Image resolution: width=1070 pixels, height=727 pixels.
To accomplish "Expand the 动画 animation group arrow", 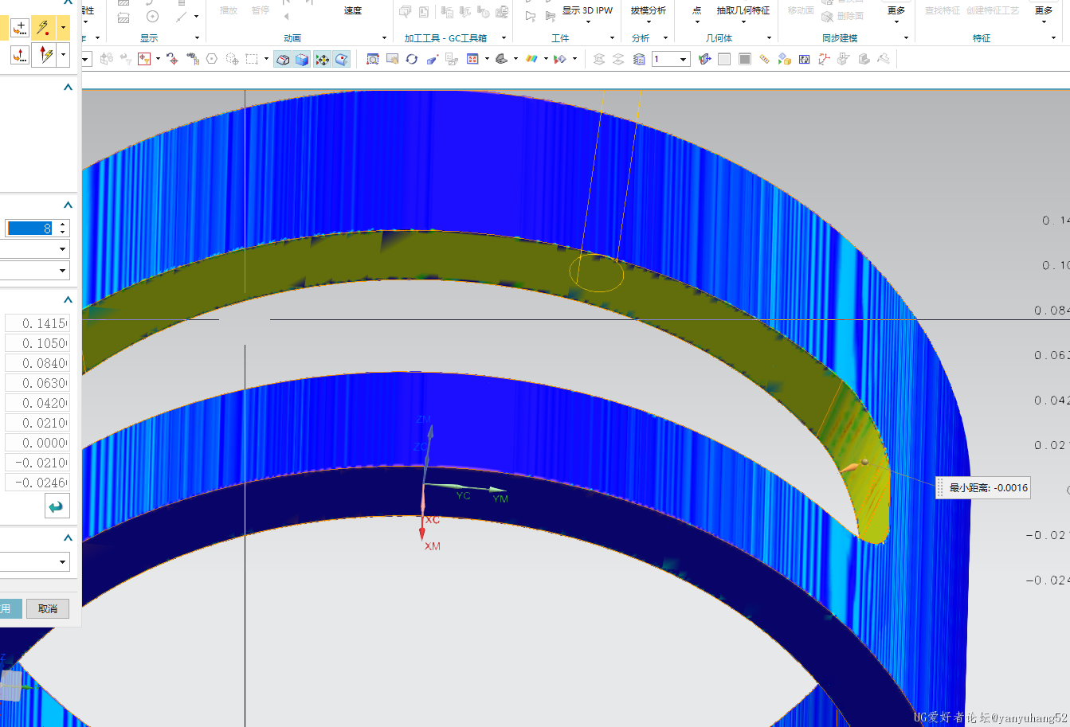I will coord(384,38).
